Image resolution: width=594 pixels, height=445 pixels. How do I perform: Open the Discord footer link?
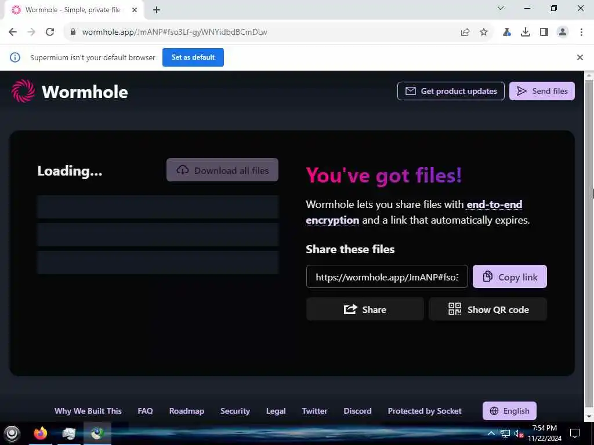(357, 411)
